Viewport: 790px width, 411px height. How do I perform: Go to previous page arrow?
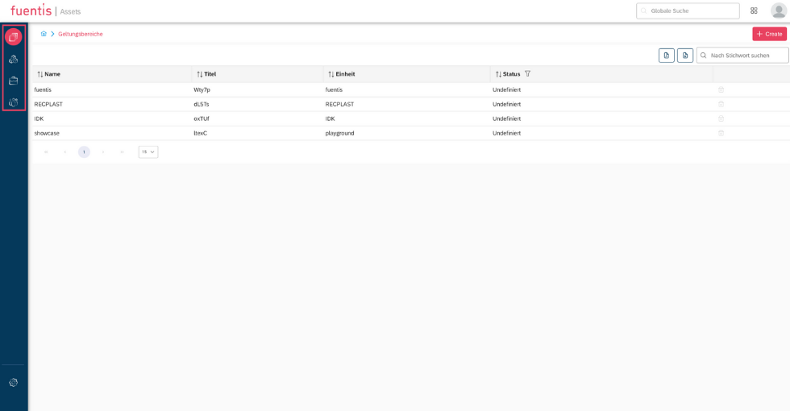(65, 152)
